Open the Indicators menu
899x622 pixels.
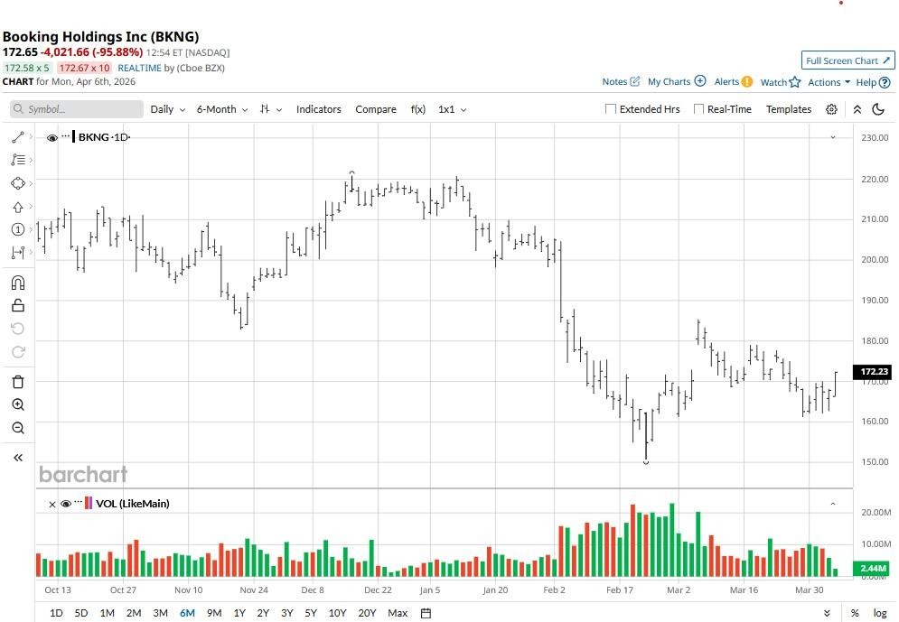(318, 109)
